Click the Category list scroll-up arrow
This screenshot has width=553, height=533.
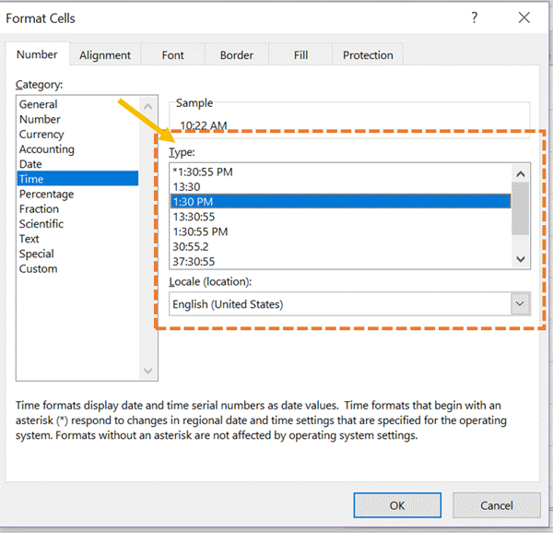[x=148, y=106]
